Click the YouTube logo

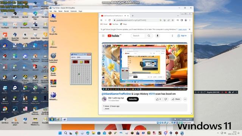(113, 36)
